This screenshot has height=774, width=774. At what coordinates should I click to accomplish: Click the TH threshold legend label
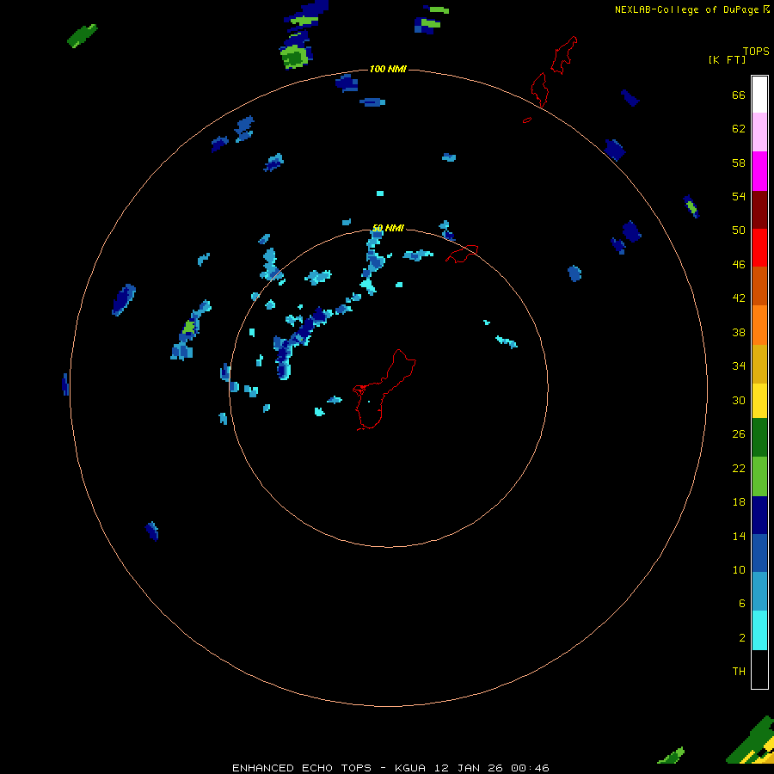739,672
